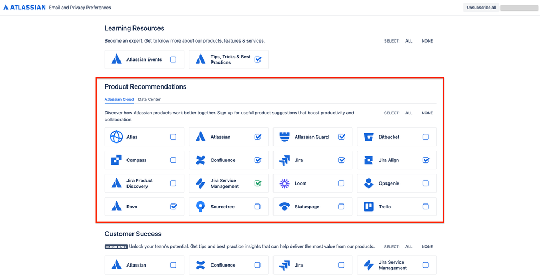Image resolution: width=540 pixels, height=279 pixels.
Task: Select ALL in Product Recommendations
Action: pos(409,113)
